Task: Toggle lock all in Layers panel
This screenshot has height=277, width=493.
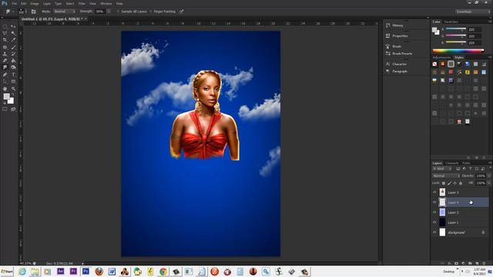Action: coord(461,183)
